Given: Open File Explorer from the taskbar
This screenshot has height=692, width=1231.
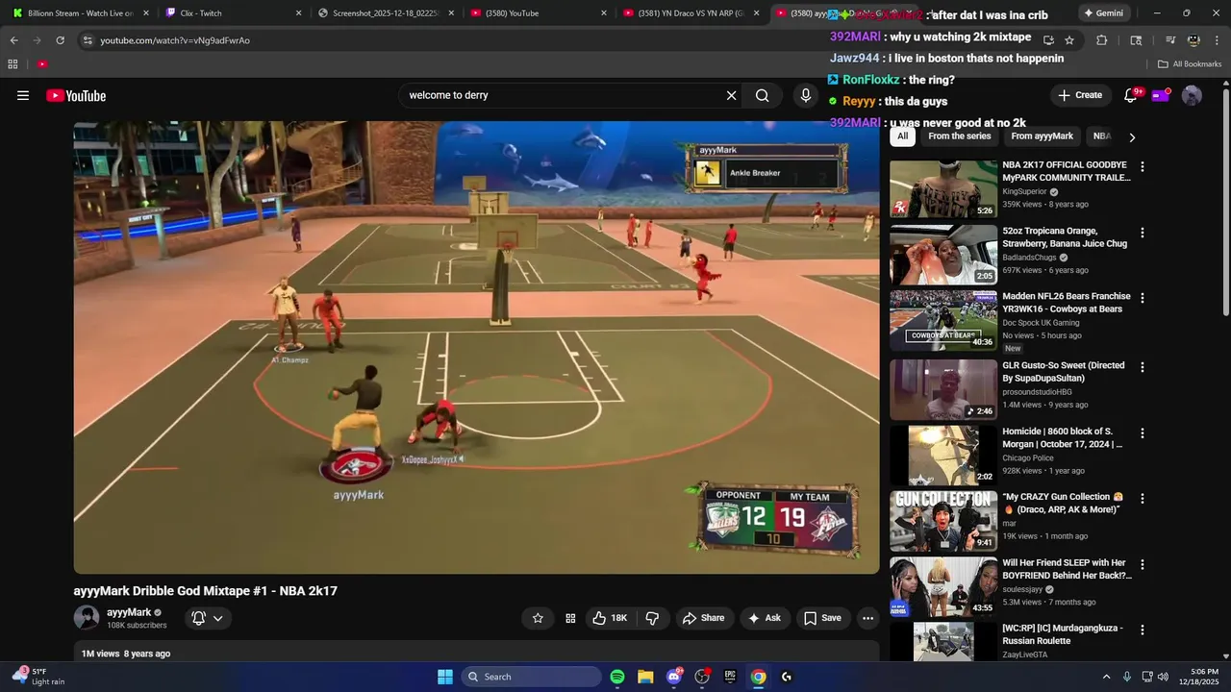Looking at the screenshot, I should pyautogui.click(x=645, y=677).
